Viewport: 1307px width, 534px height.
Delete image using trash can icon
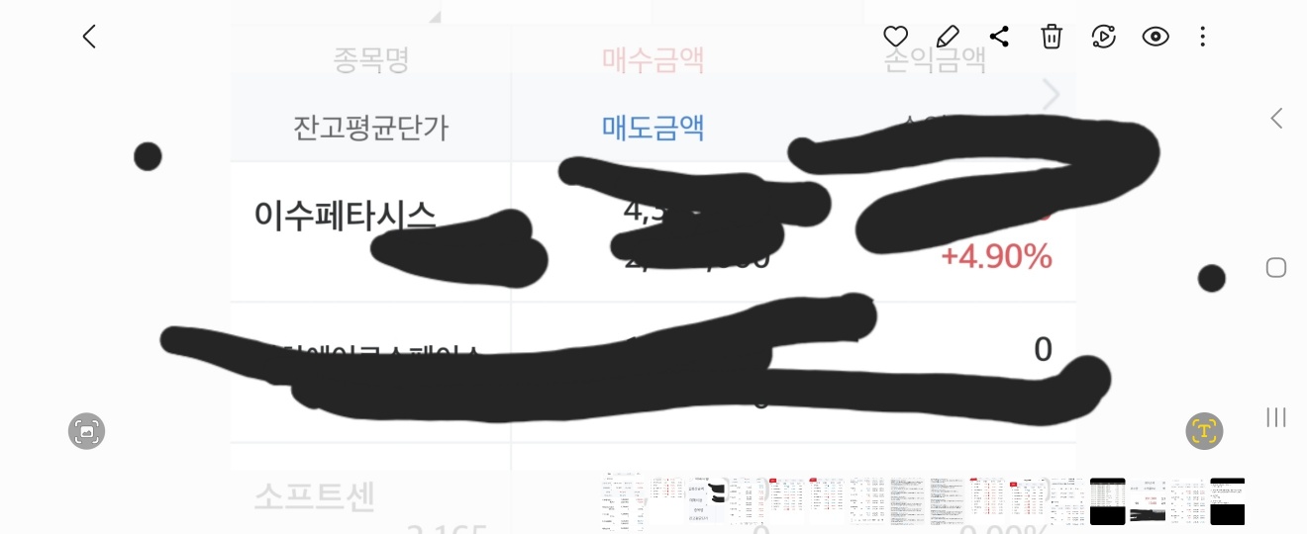coord(1052,37)
